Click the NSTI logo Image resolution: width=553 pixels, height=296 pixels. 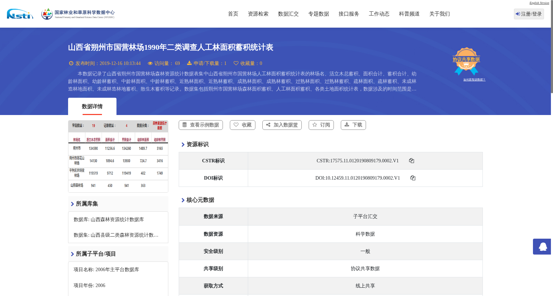20,14
